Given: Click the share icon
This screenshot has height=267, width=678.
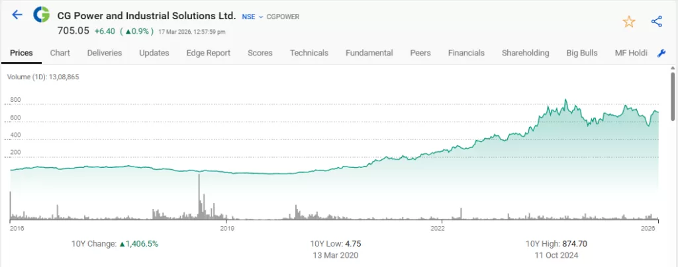Looking at the screenshot, I should point(657,22).
